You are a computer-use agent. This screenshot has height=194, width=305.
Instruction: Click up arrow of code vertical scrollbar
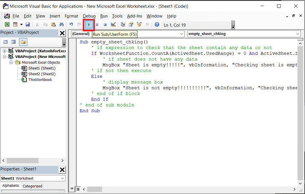(x=300, y=43)
